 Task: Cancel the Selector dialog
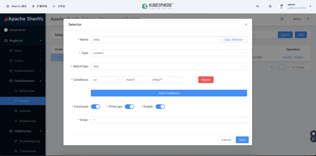click(x=226, y=140)
